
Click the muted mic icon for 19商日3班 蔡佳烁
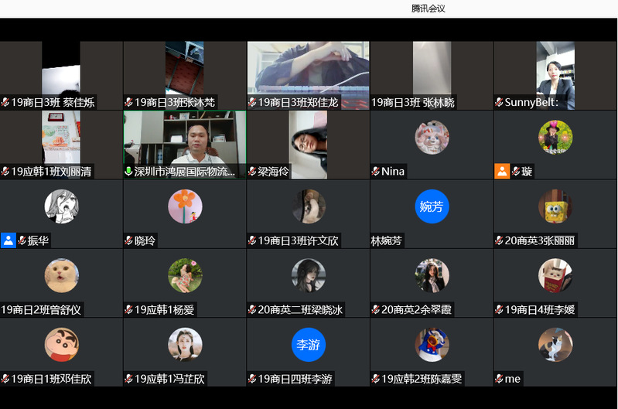5,102
